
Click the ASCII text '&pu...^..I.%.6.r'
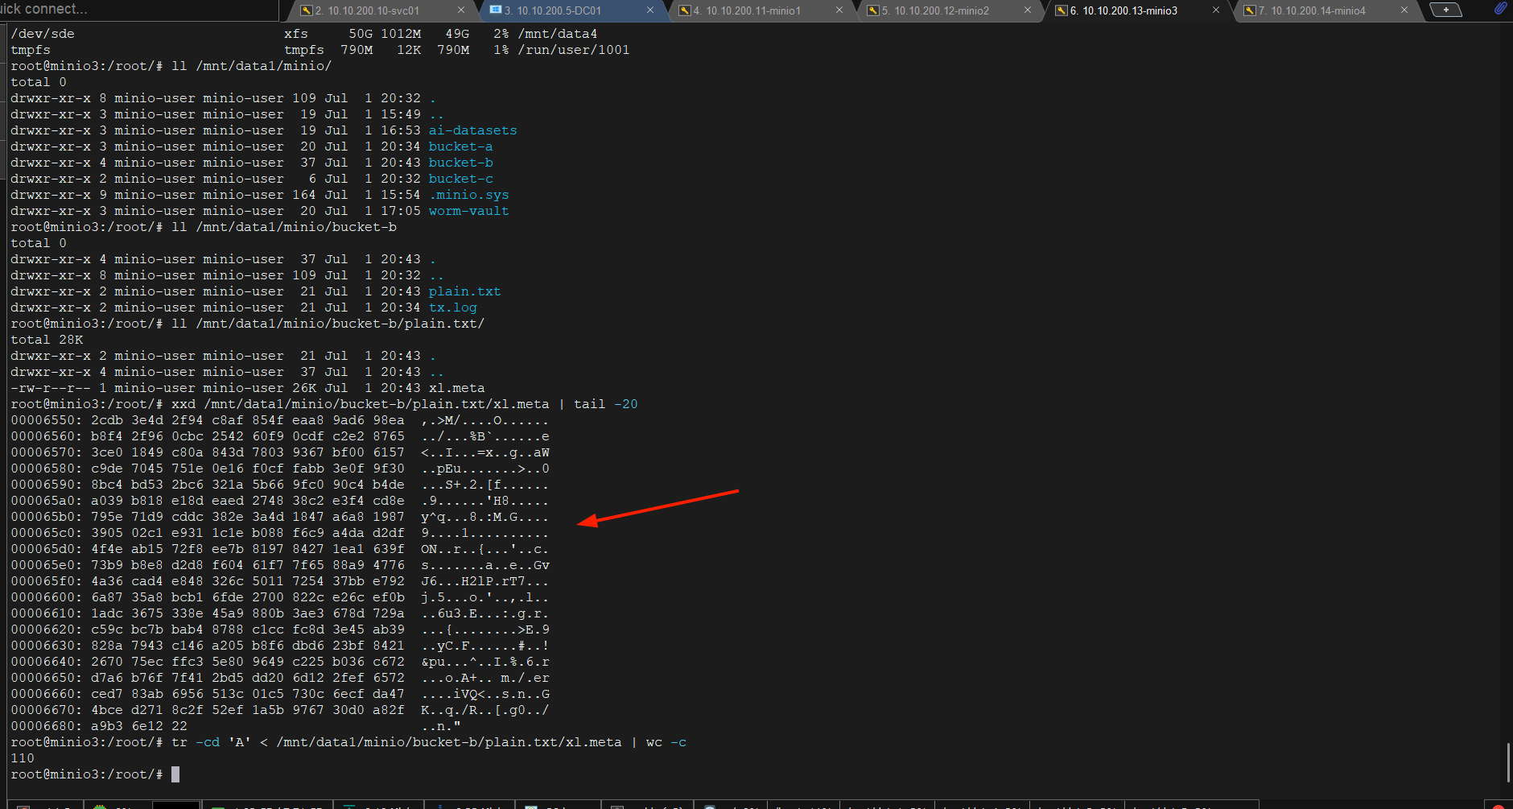pyautogui.click(x=484, y=662)
